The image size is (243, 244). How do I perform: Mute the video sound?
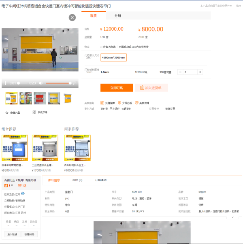41,83
